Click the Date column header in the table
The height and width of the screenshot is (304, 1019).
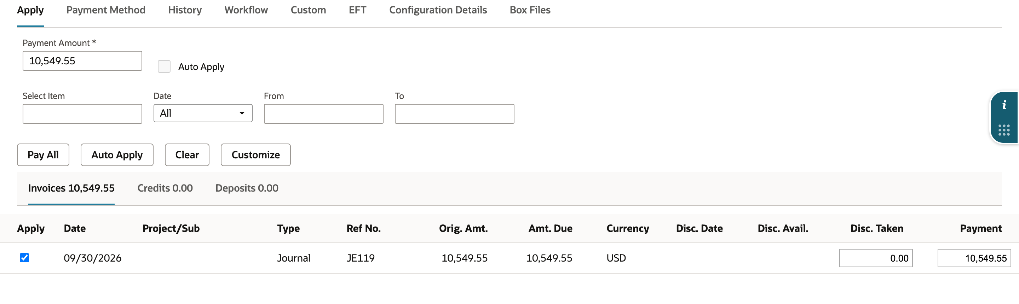pyautogui.click(x=75, y=228)
